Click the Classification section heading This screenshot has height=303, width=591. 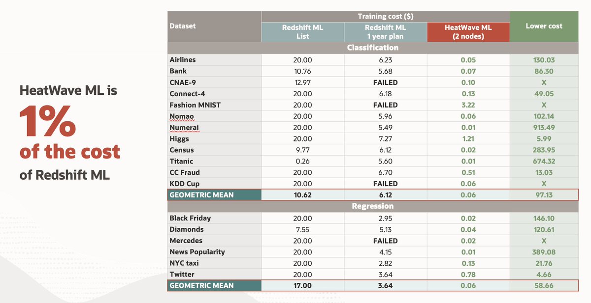[x=372, y=48]
